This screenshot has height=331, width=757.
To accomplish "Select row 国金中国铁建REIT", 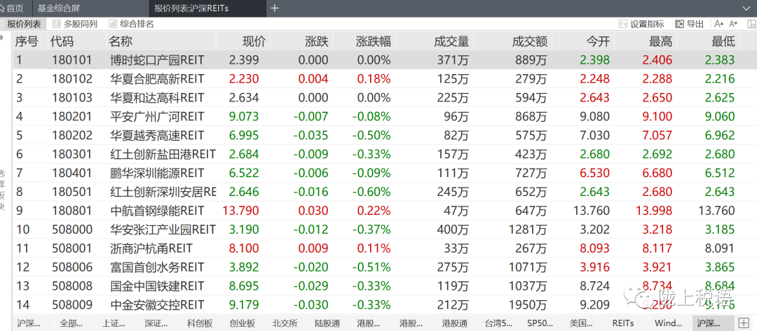I will tap(385, 286).
